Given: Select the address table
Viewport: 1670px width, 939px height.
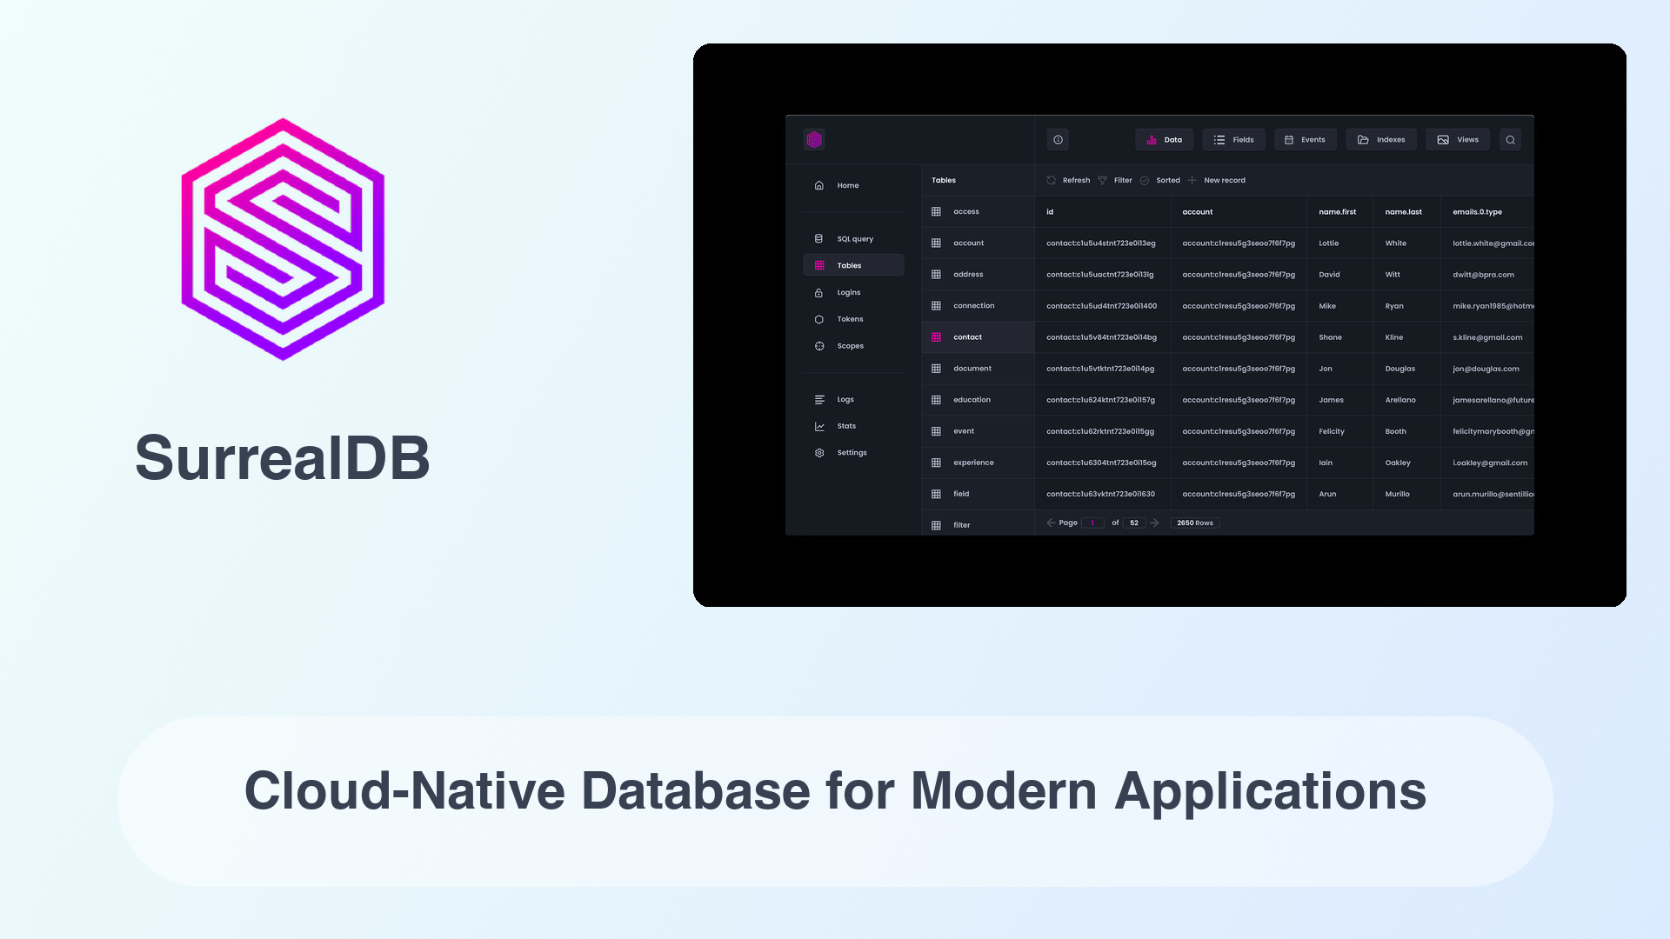Looking at the screenshot, I should tap(978, 274).
